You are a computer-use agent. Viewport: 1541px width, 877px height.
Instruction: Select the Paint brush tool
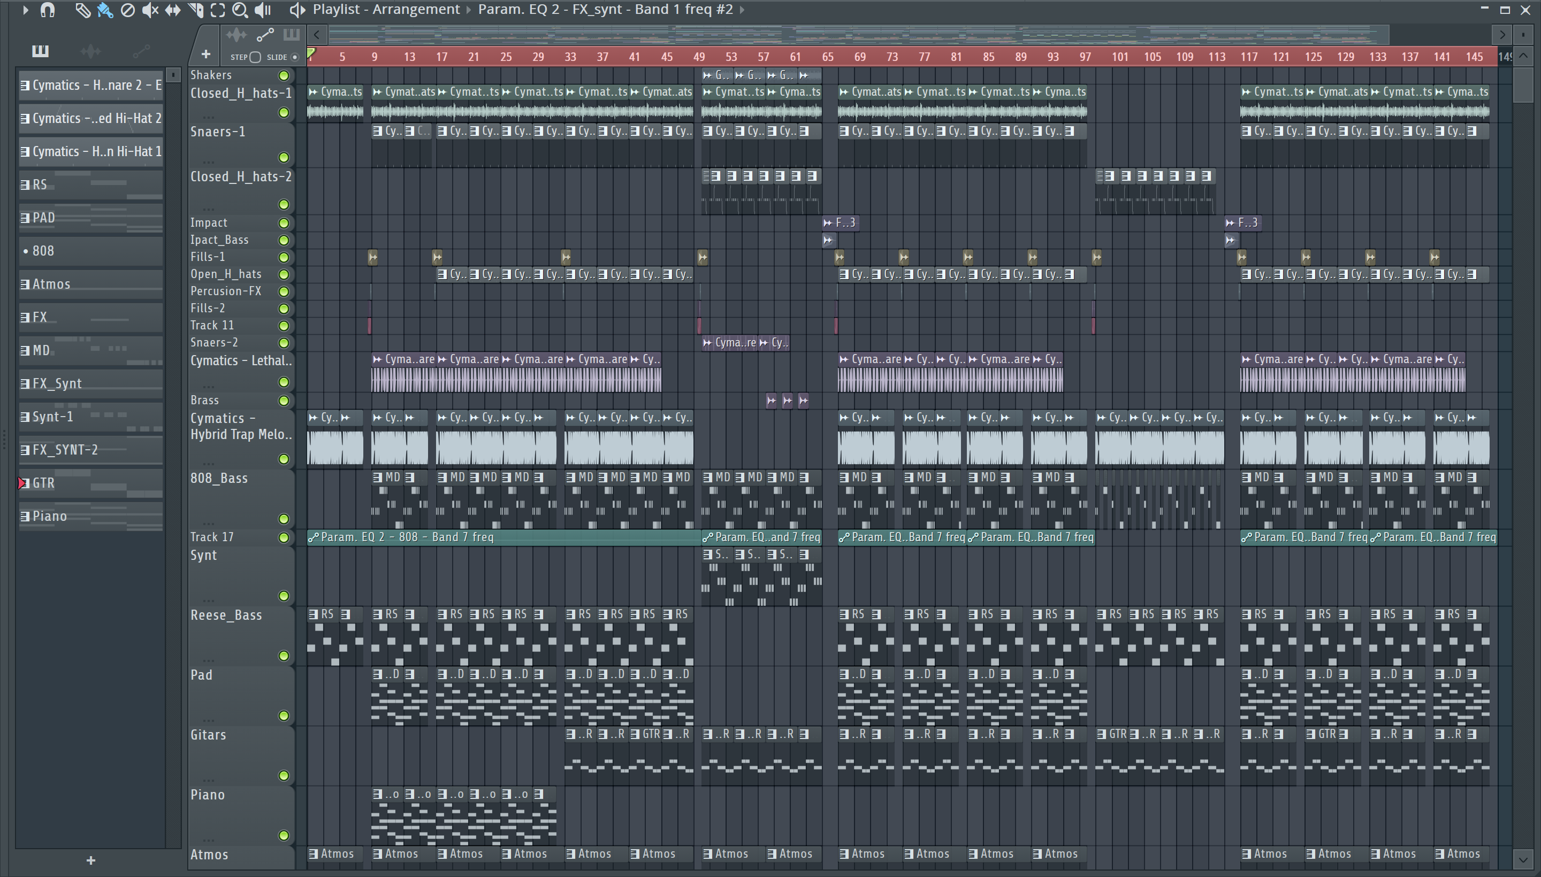click(105, 10)
